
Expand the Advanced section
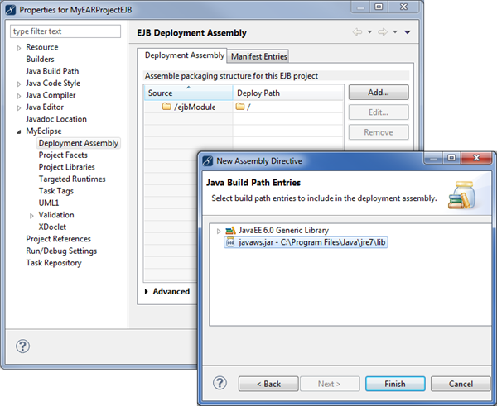147,291
